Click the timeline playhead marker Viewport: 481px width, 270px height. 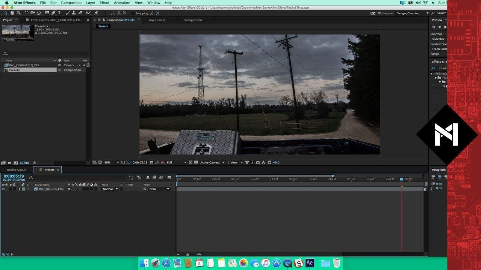point(401,180)
